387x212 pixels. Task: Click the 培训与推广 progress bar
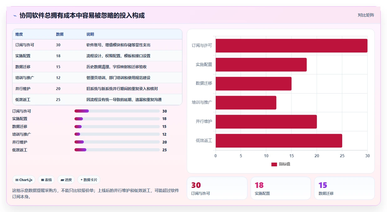point(117,134)
